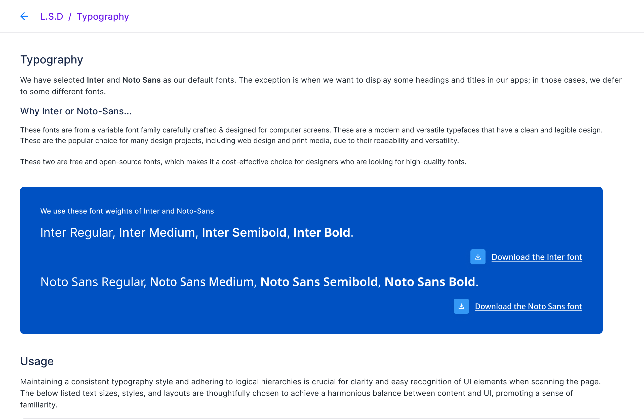This screenshot has height=419, width=644.
Task: Click the Why Inter or Noto-Sans subheading
Action: [76, 111]
